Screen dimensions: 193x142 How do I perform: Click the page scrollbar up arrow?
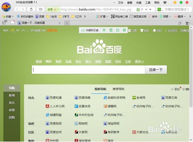(191, 27)
